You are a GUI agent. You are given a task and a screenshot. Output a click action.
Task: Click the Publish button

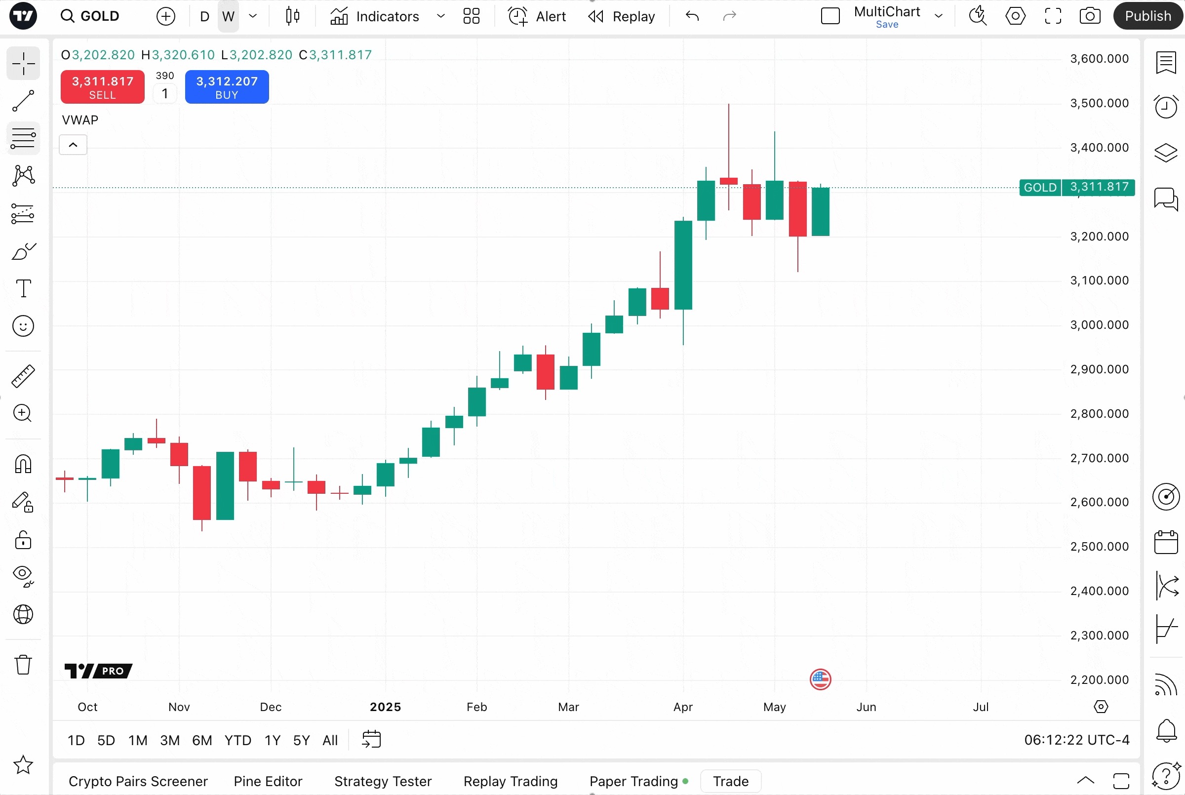[1147, 16]
